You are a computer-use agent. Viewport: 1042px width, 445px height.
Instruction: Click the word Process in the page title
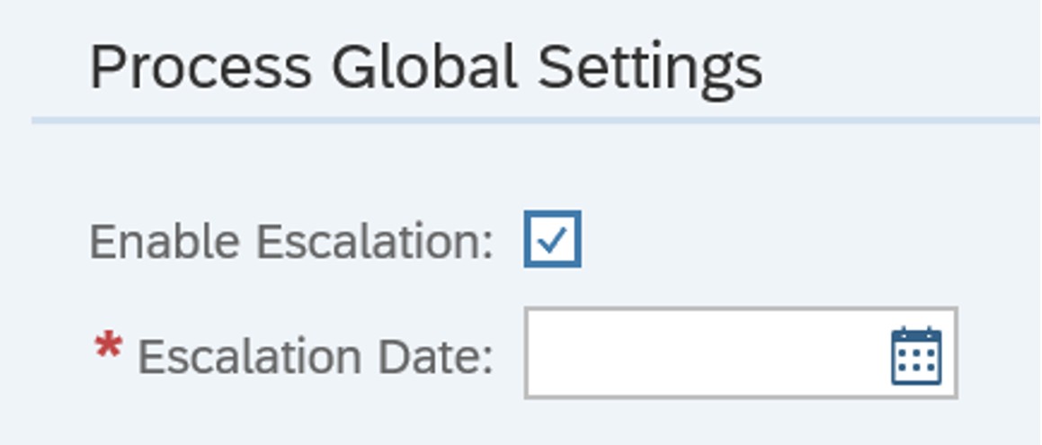pyautogui.click(x=200, y=67)
